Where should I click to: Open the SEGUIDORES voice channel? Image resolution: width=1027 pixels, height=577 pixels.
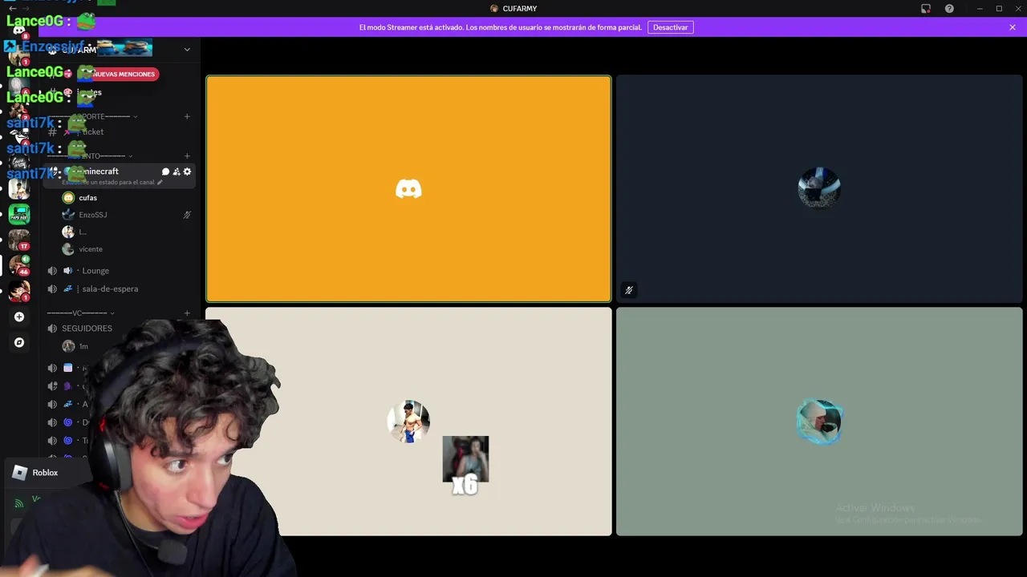87,329
